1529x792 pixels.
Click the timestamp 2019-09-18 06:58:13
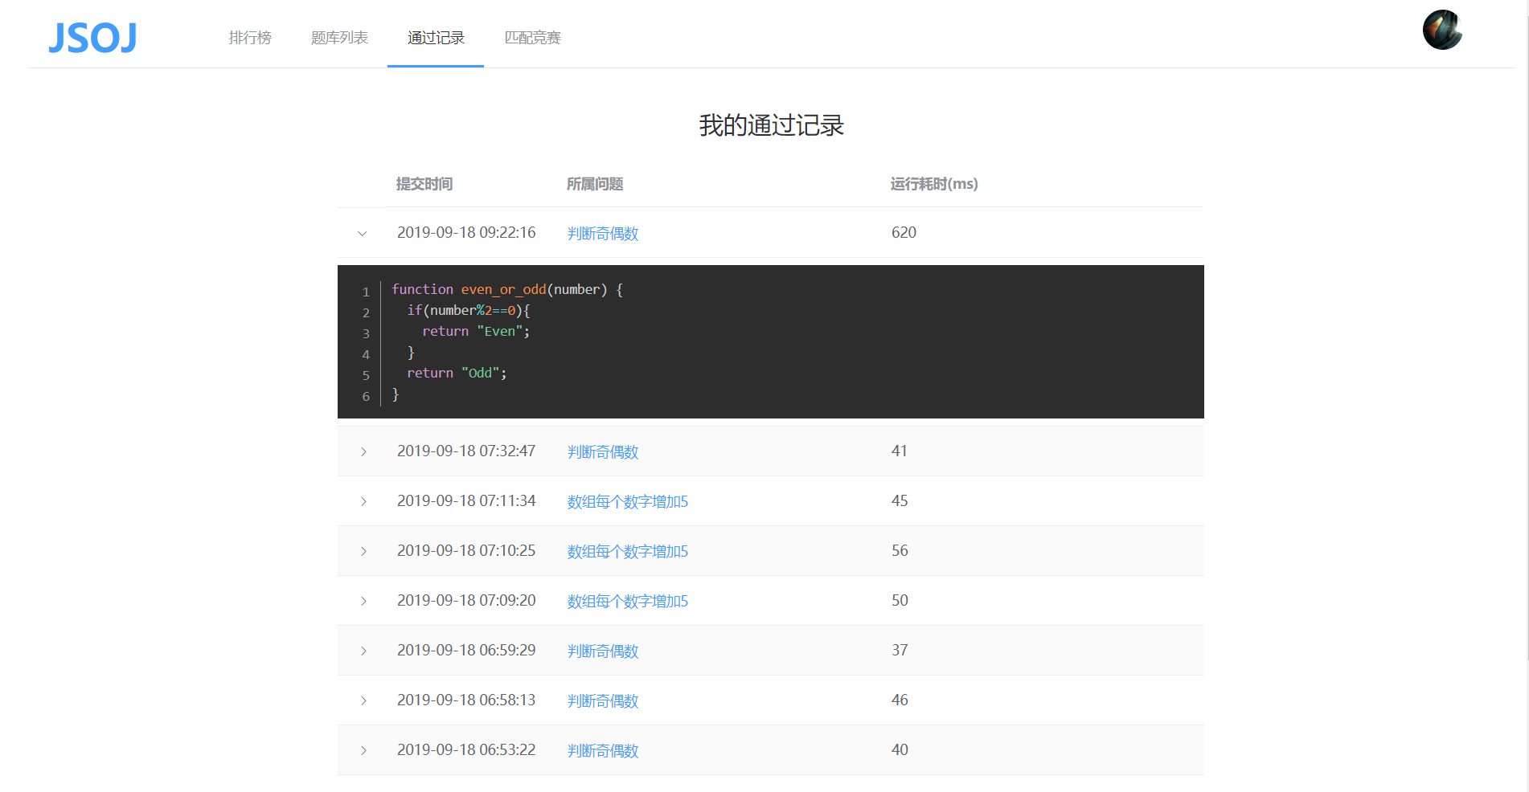click(x=466, y=700)
